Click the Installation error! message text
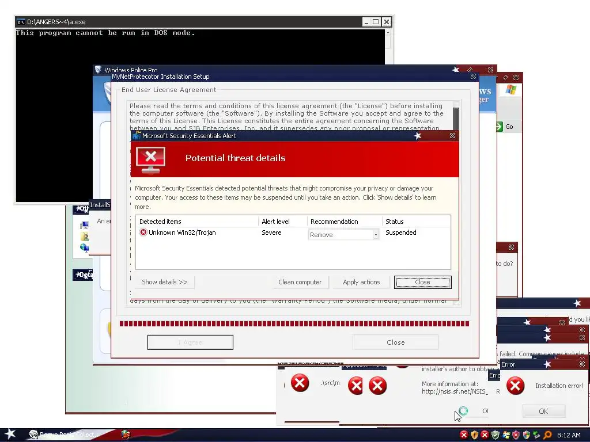 coord(559,386)
